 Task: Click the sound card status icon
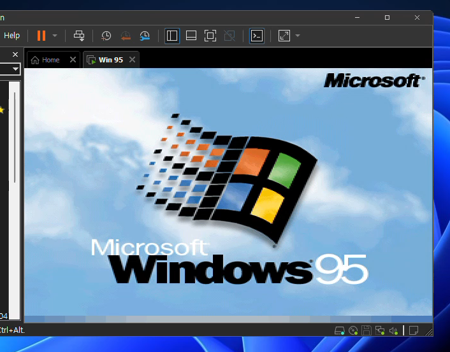tap(393, 331)
